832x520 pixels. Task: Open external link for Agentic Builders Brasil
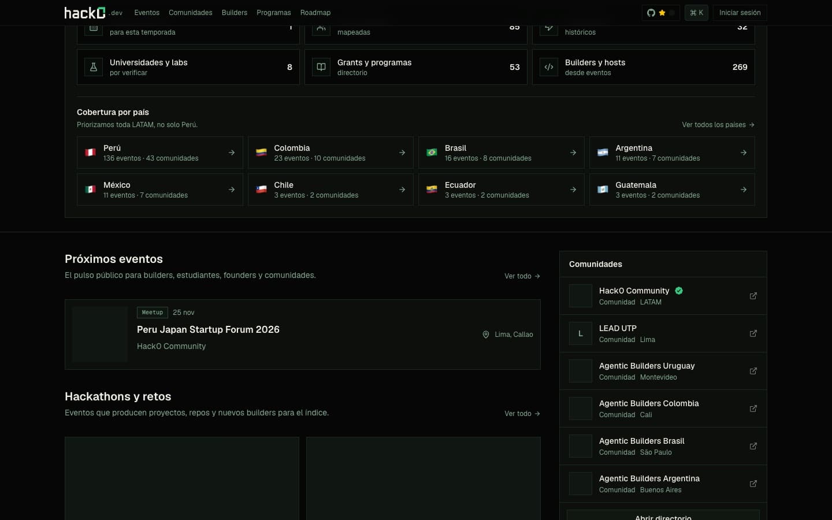point(753,446)
